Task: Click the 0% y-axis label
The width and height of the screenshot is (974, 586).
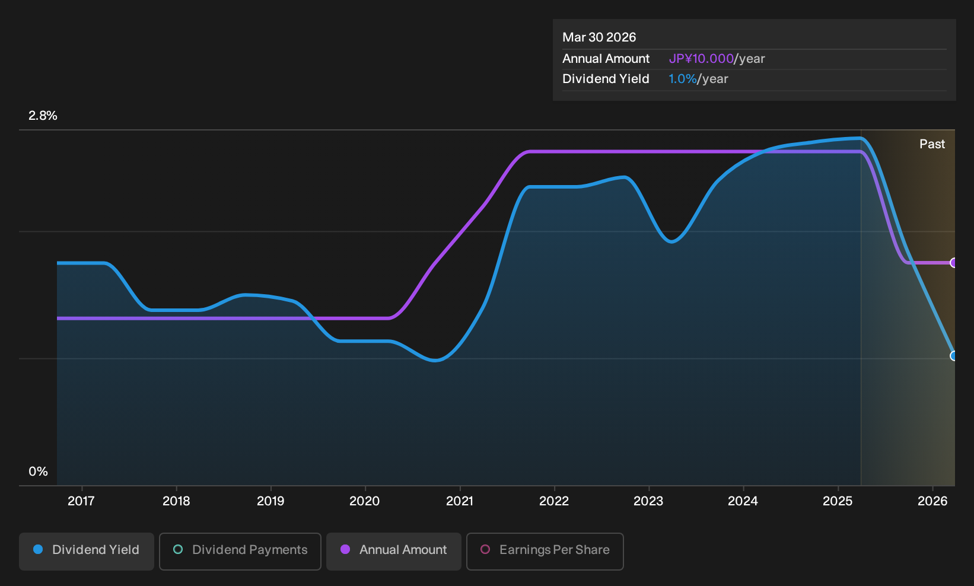Action: [38, 472]
